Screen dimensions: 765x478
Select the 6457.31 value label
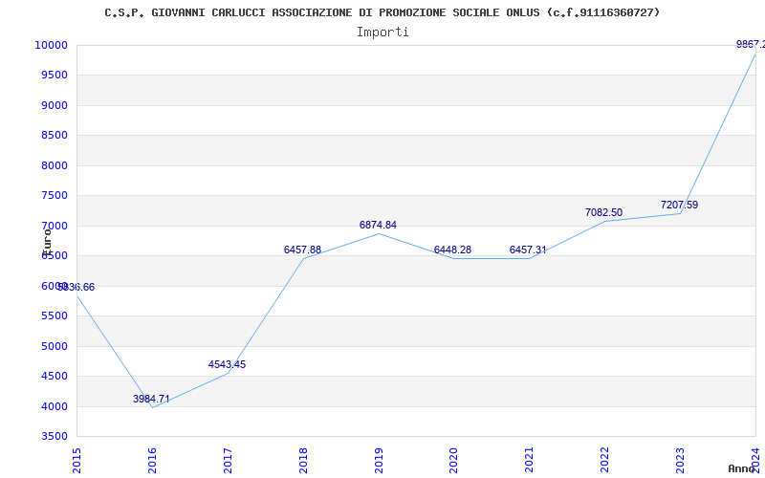pos(528,250)
